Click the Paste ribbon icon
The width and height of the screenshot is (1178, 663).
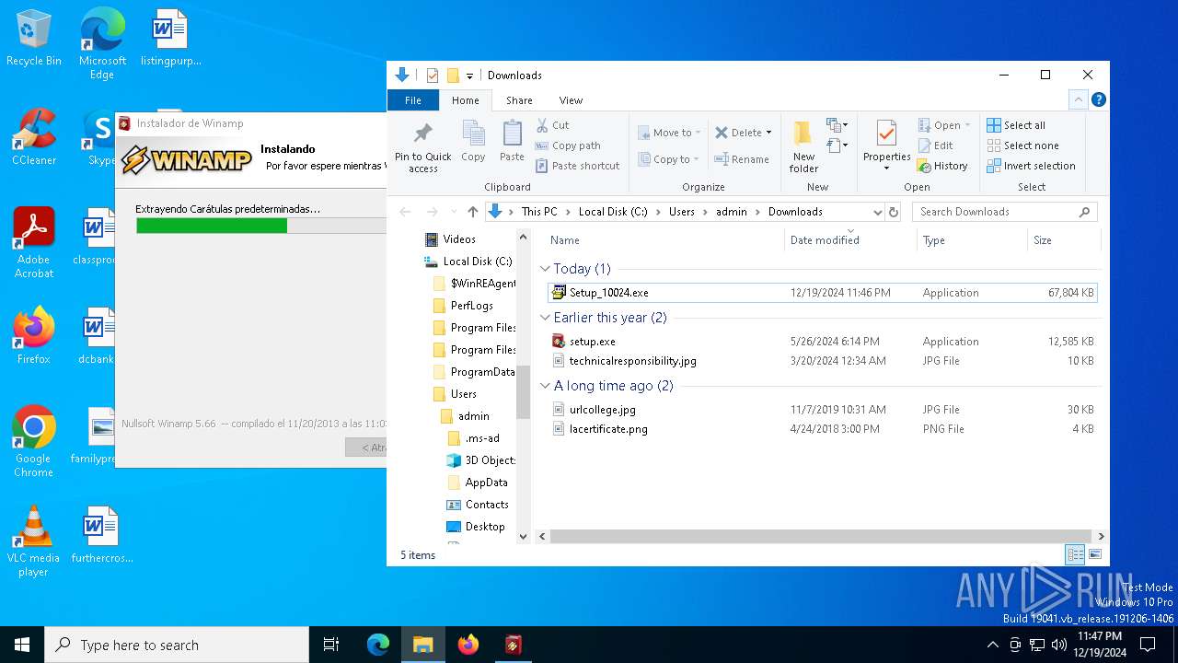512,141
